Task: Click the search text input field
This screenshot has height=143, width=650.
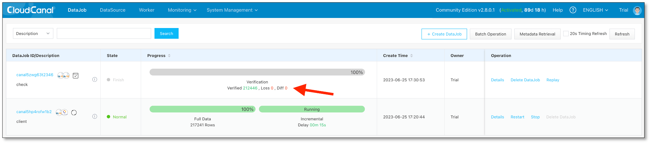Action: tap(104, 34)
